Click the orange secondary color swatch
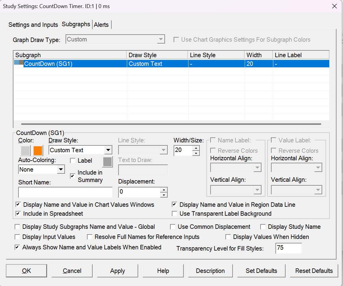This screenshot has width=343, height=286. (x=38, y=150)
